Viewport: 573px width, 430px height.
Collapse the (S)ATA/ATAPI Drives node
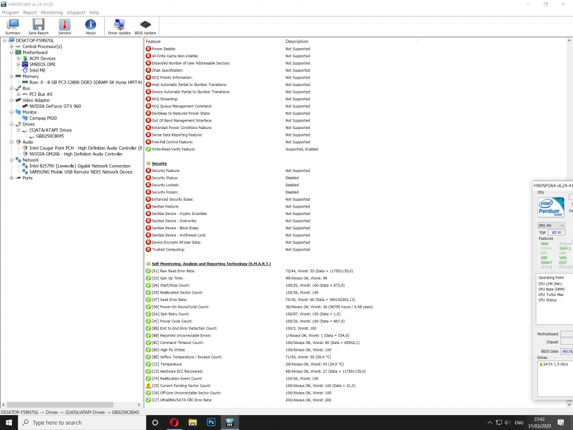pyautogui.click(x=18, y=130)
